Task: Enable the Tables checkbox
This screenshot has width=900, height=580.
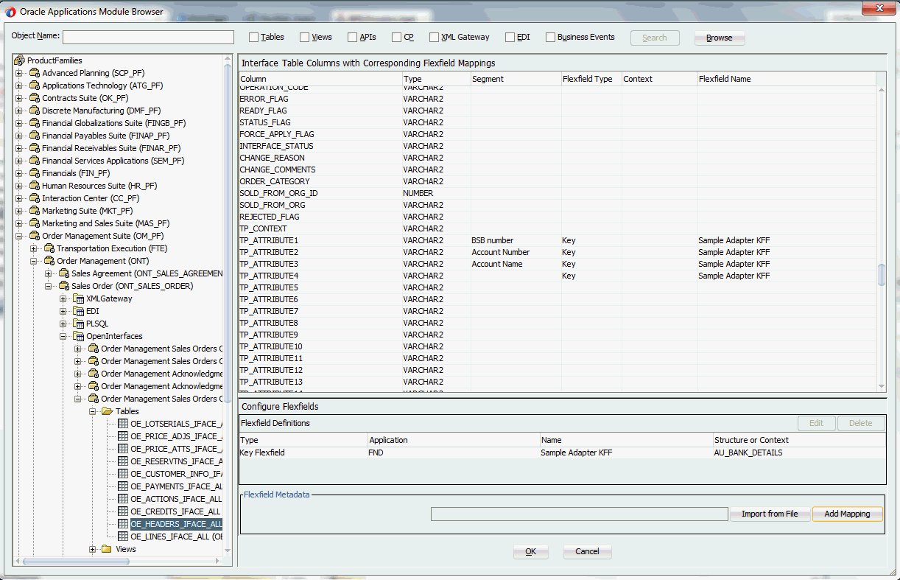Action: pyautogui.click(x=253, y=38)
